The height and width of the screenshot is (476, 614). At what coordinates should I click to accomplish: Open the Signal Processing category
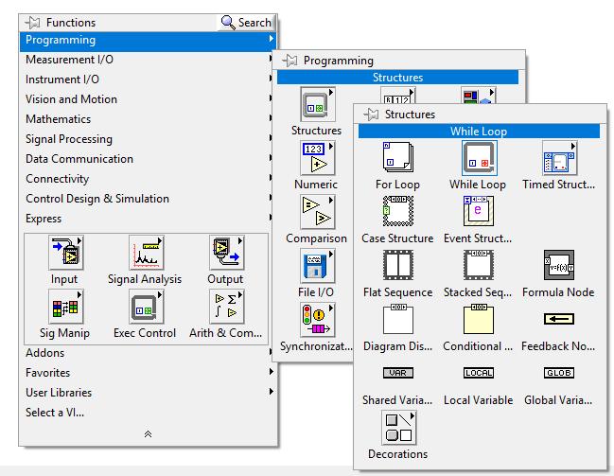[x=148, y=139]
